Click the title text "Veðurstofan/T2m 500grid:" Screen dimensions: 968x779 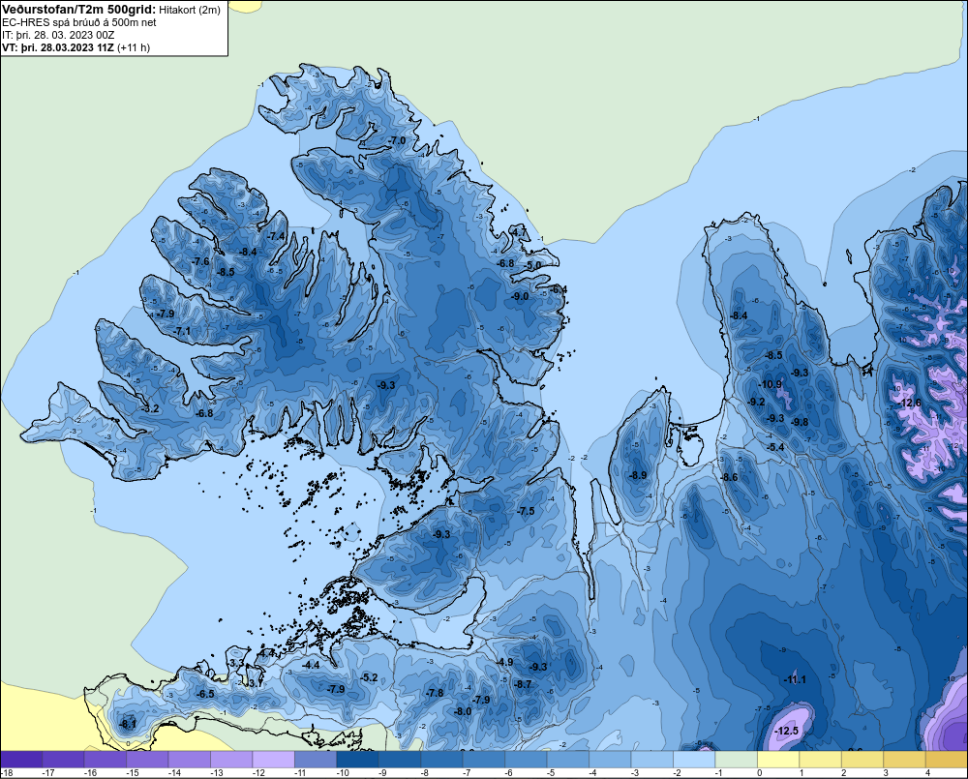pyautogui.click(x=78, y=10)
